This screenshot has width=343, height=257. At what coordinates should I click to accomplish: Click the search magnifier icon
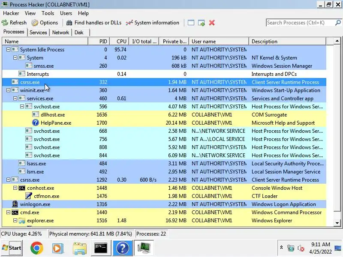(x=338, y=23)
